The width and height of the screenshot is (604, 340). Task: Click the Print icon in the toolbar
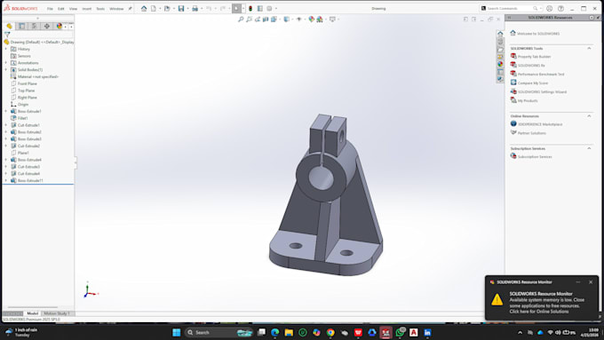click(x=195, y=9)
